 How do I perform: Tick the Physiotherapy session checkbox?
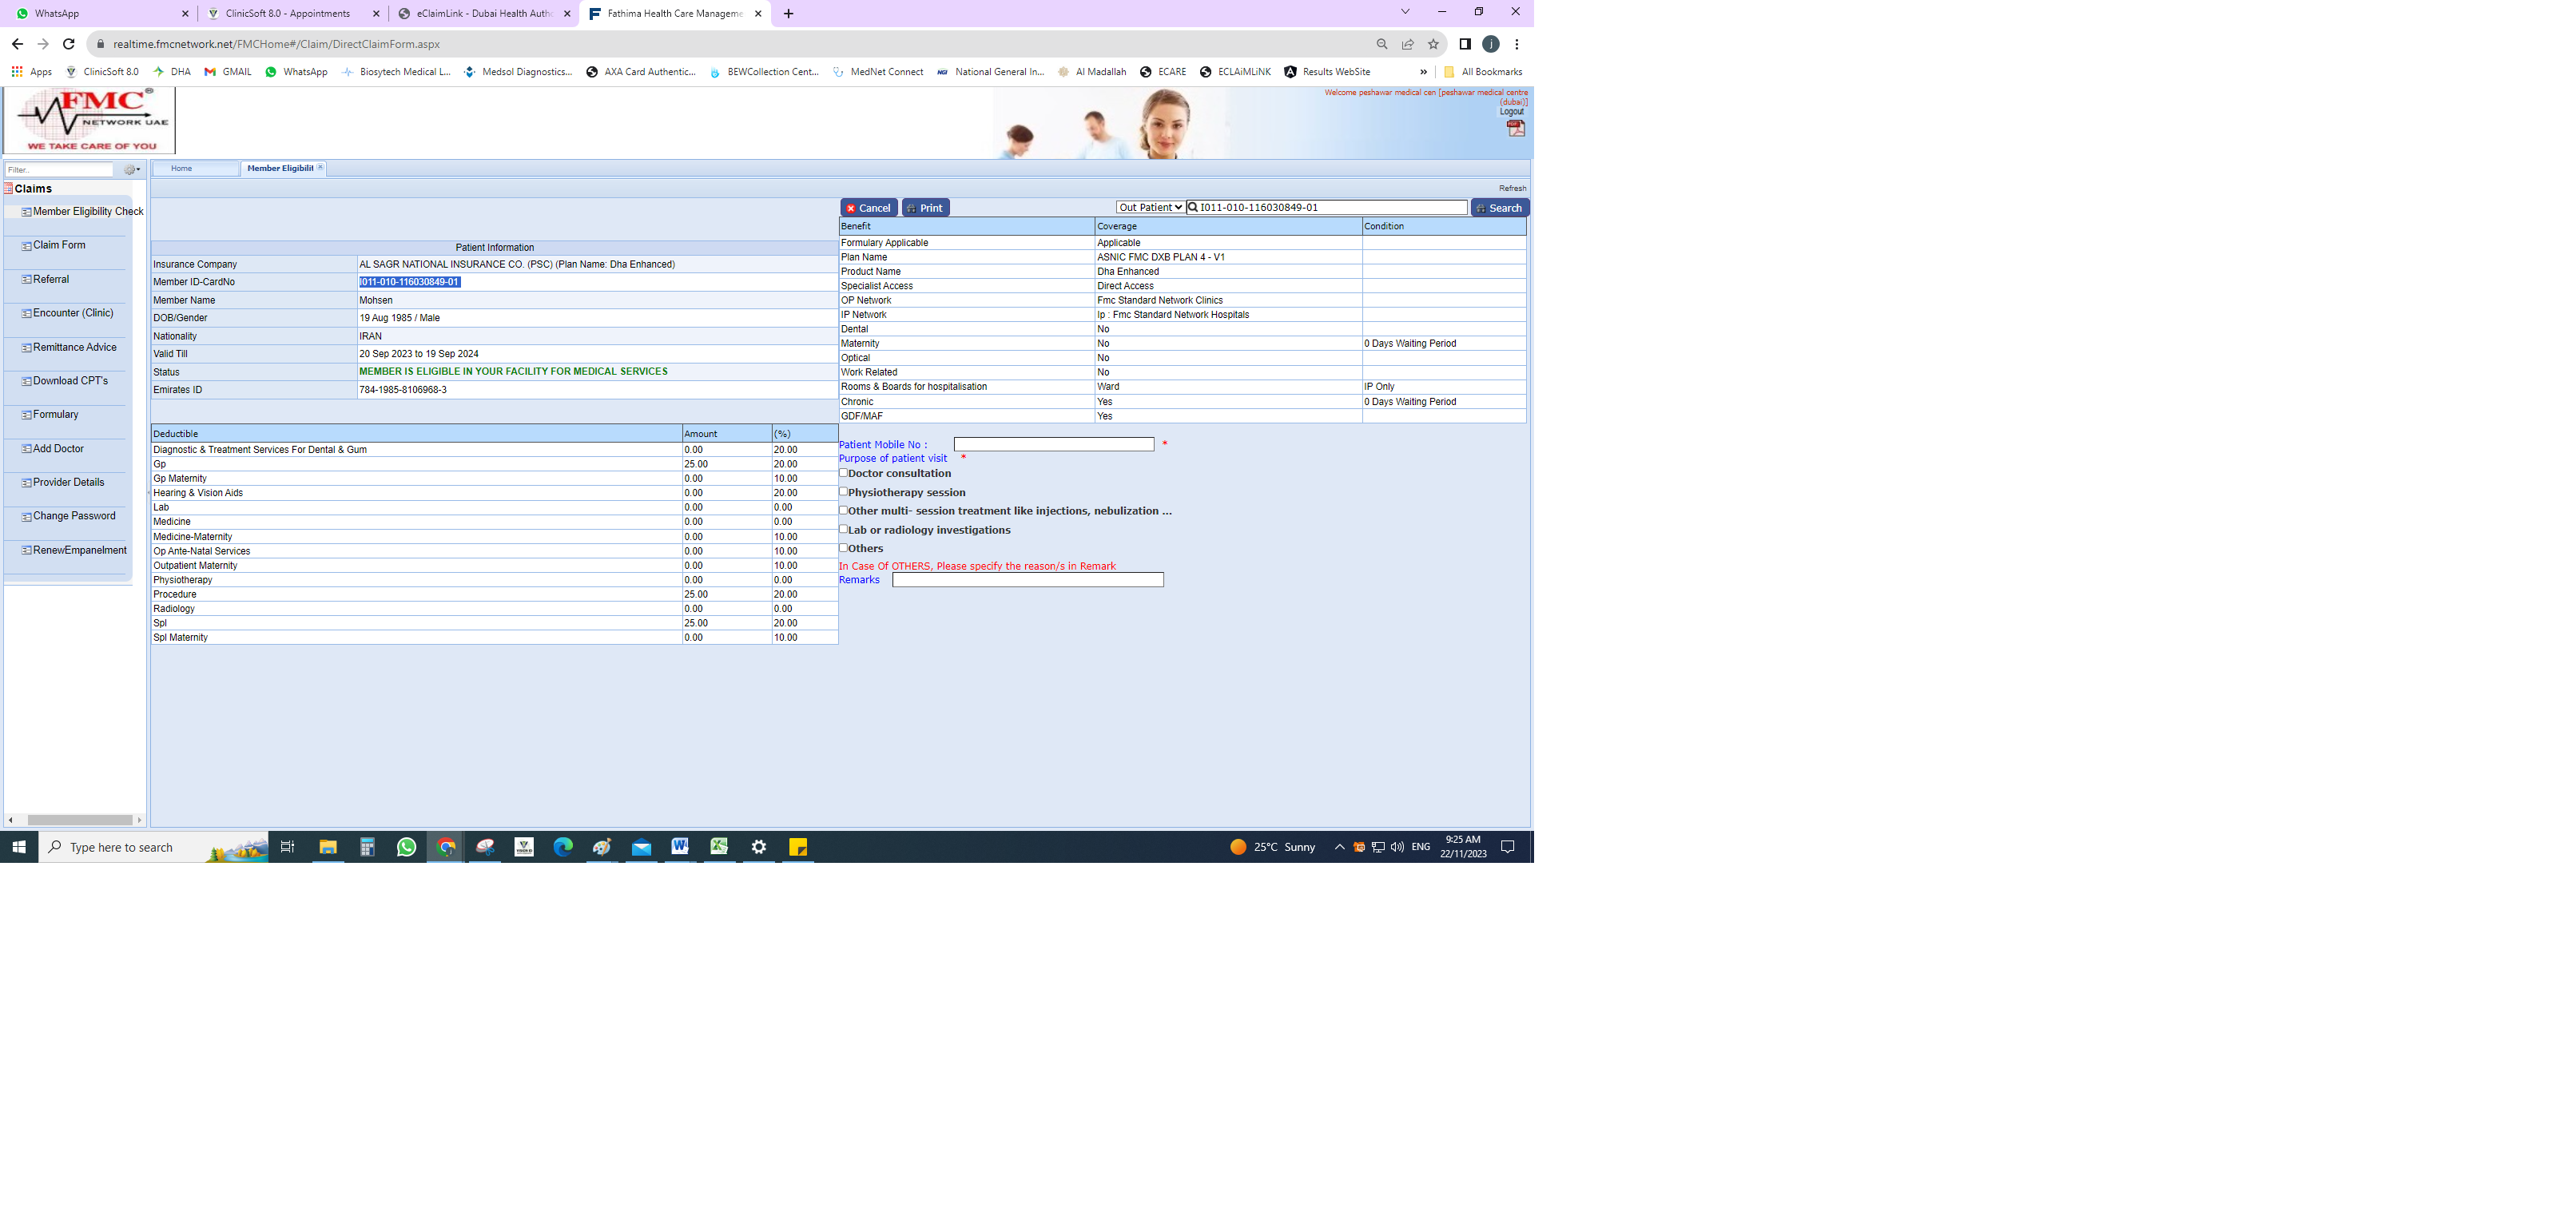(844, 492)
